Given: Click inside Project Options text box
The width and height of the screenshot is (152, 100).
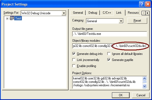Looking at the screenshot, I should tap(107, 82).
